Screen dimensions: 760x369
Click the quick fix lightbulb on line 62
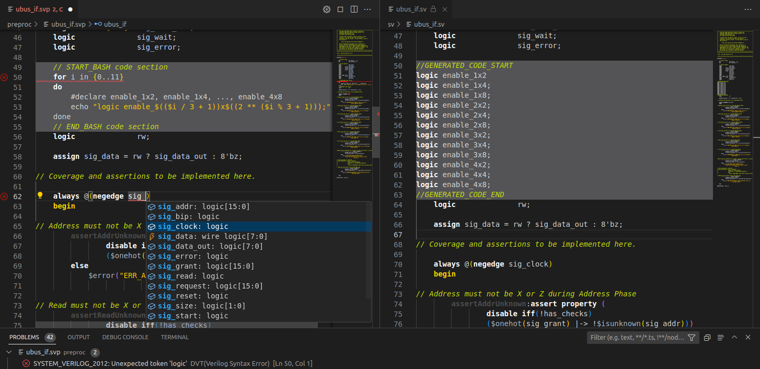coord(40,195)
